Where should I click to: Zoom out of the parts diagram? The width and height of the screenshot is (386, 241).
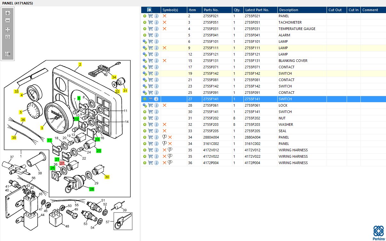(x=8, y=20)
